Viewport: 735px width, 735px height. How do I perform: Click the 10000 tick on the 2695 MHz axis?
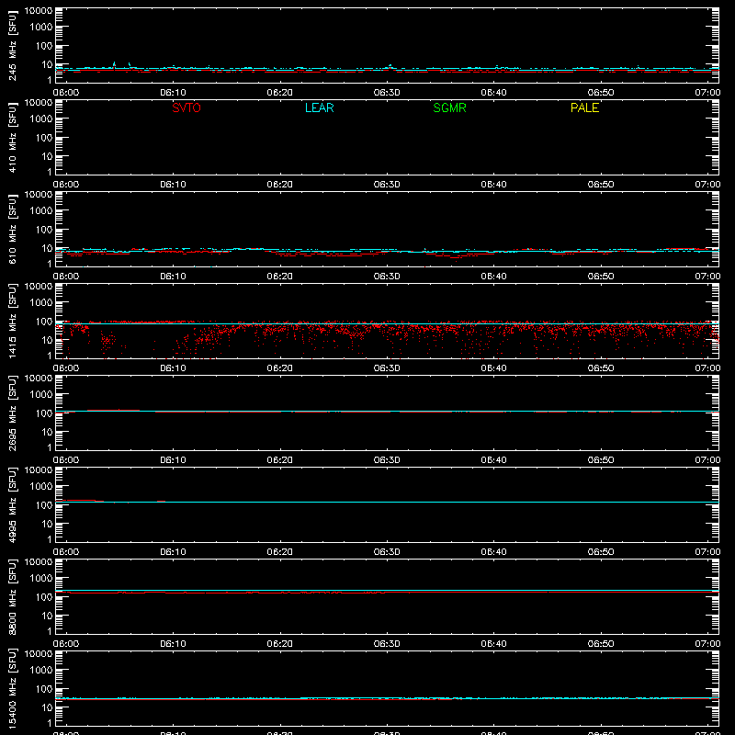(x=39, y=379)
